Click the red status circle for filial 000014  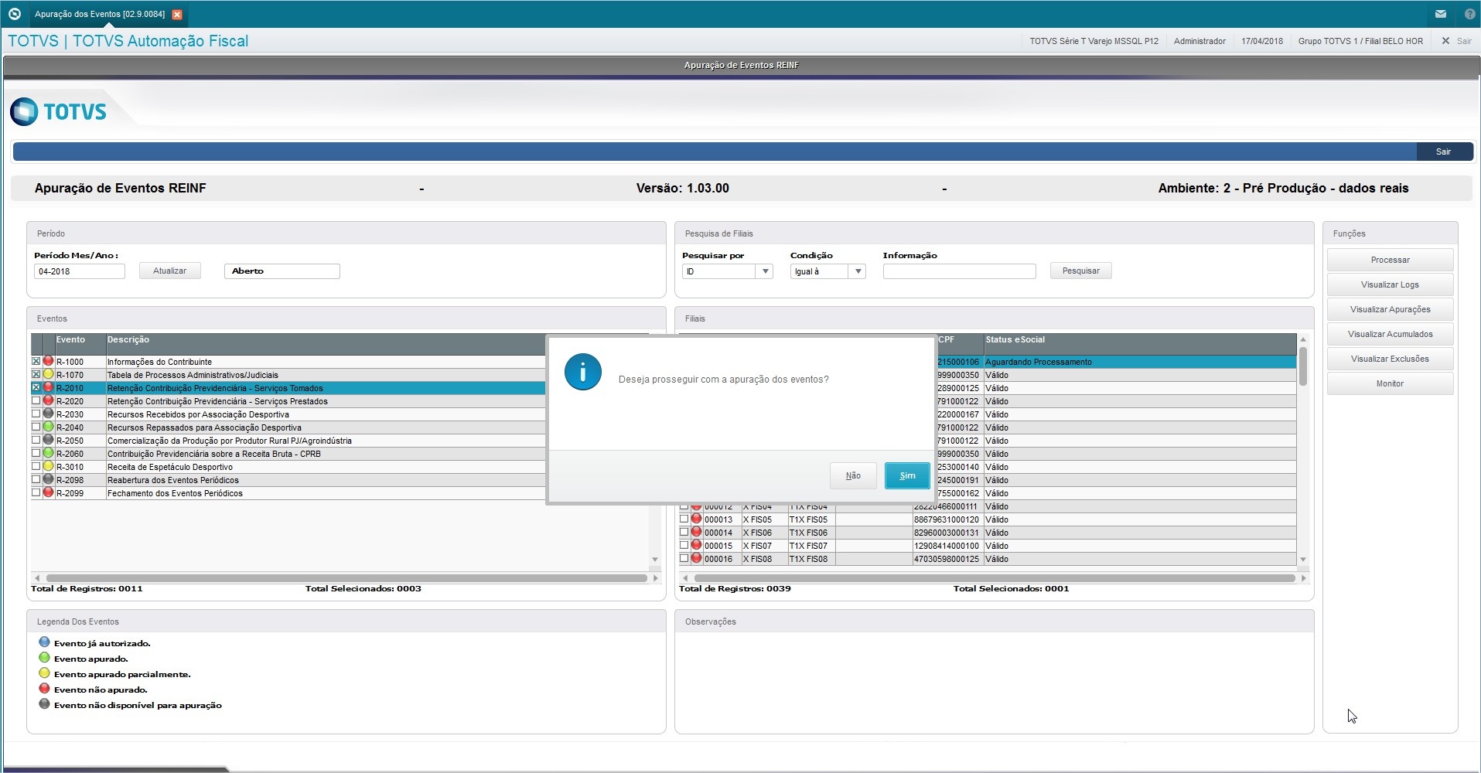coord(696,532)
